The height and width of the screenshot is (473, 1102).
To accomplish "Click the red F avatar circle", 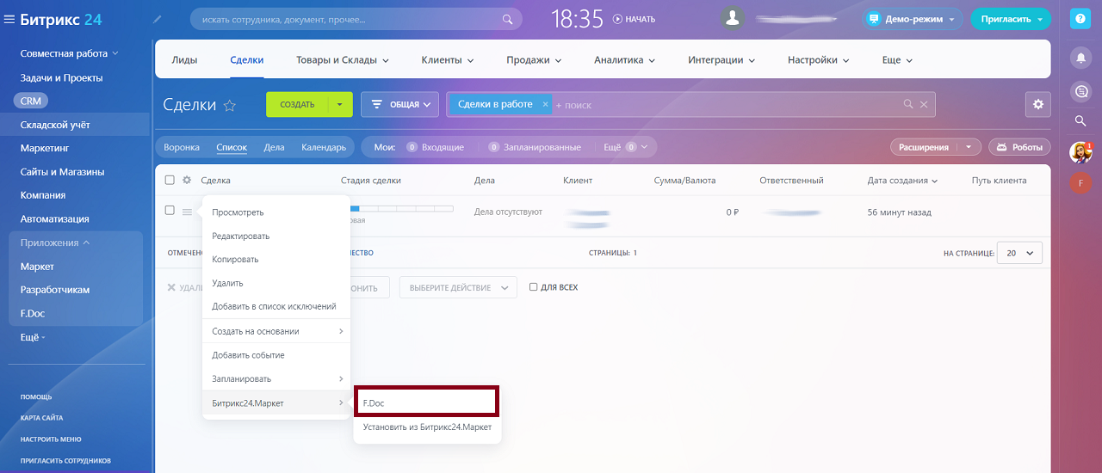I will (1080, 182).
